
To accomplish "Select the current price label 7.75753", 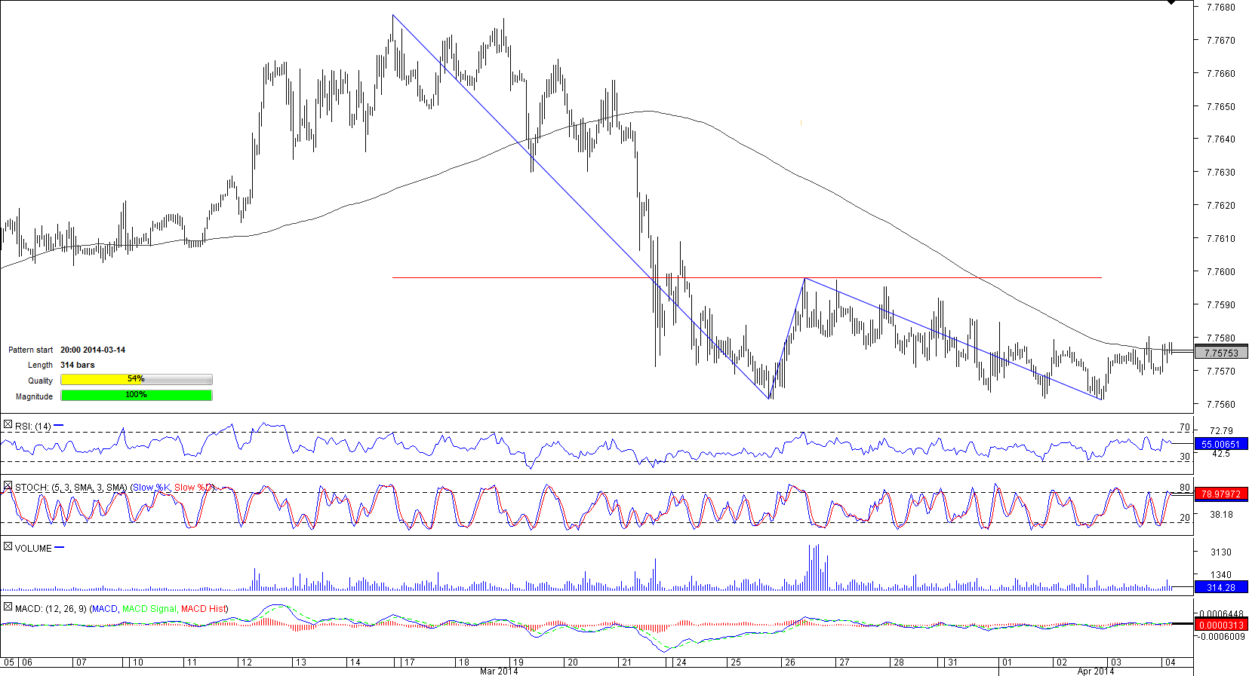I will pyautogui.click(x=1220, y=353).
